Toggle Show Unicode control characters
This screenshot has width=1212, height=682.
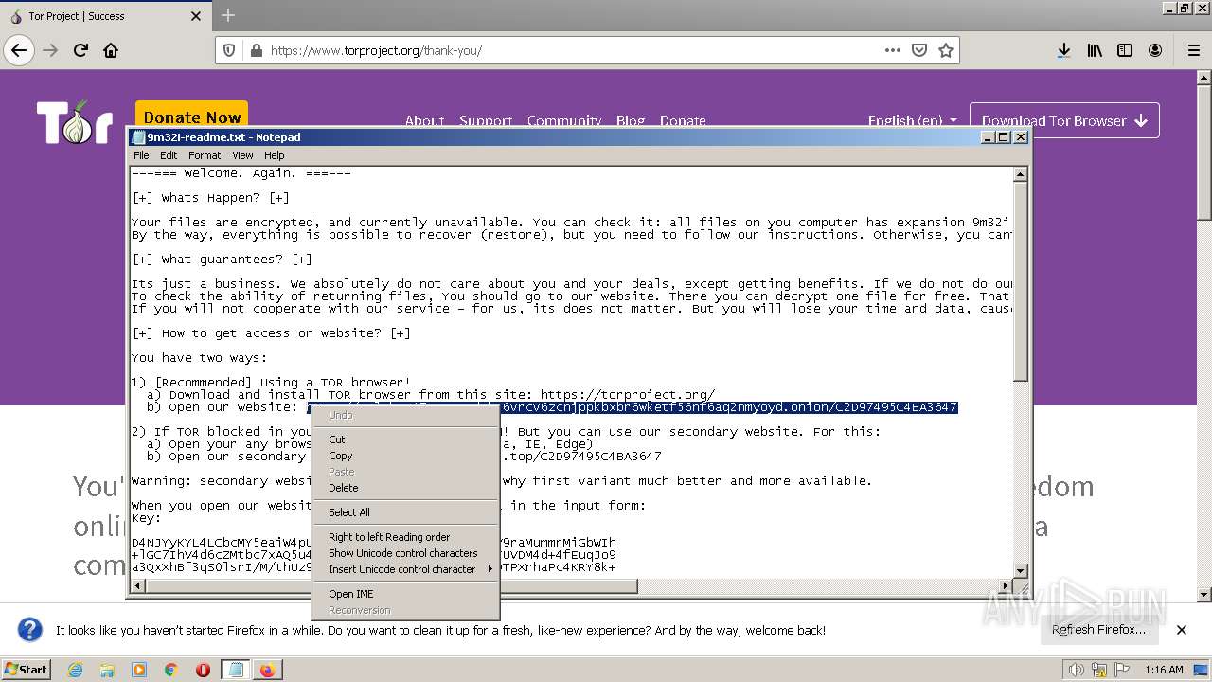click(x=405, y=553)
